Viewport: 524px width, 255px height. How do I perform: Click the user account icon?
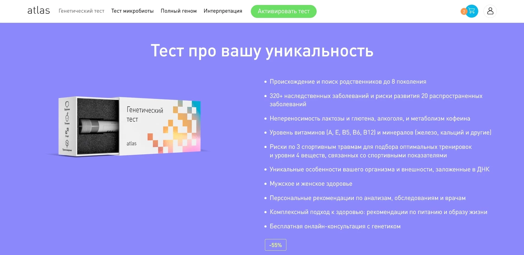click(490, 11)
